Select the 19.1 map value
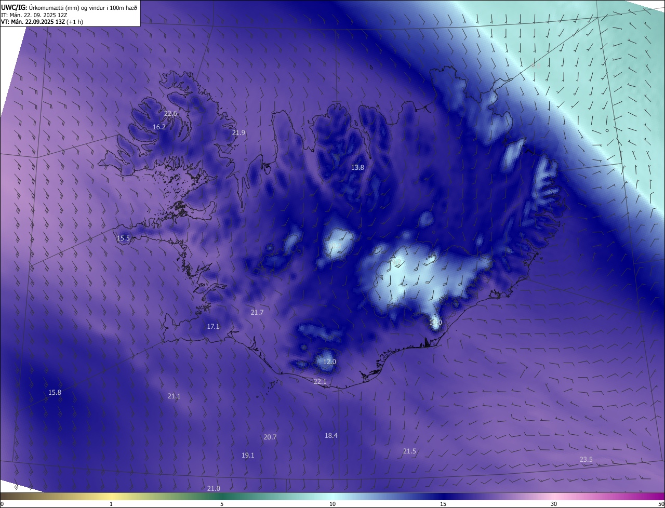This screenshot has height=508, width=665. pos(248,455)
